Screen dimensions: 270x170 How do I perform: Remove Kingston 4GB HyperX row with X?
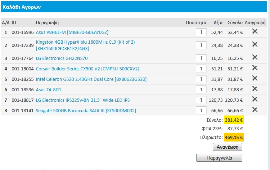point(255,44)
